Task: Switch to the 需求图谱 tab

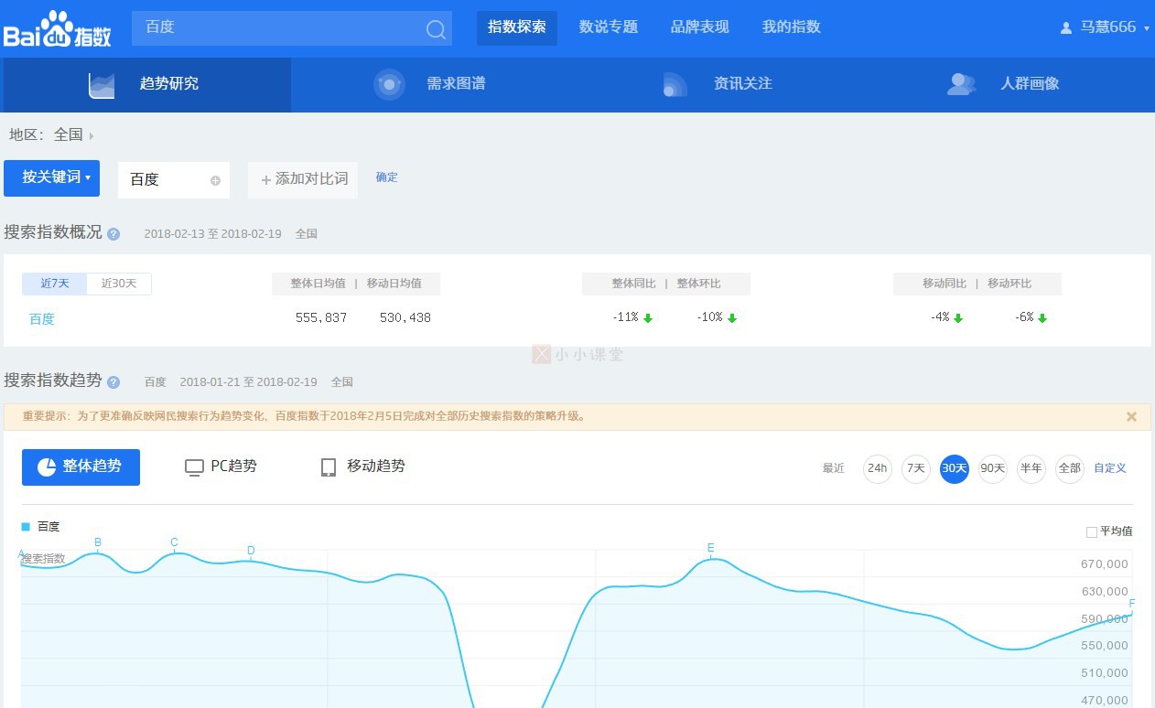Action: pos(434,85)
